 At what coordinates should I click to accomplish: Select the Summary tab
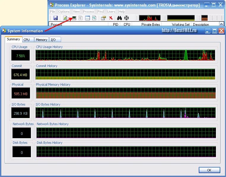(14, 39)
